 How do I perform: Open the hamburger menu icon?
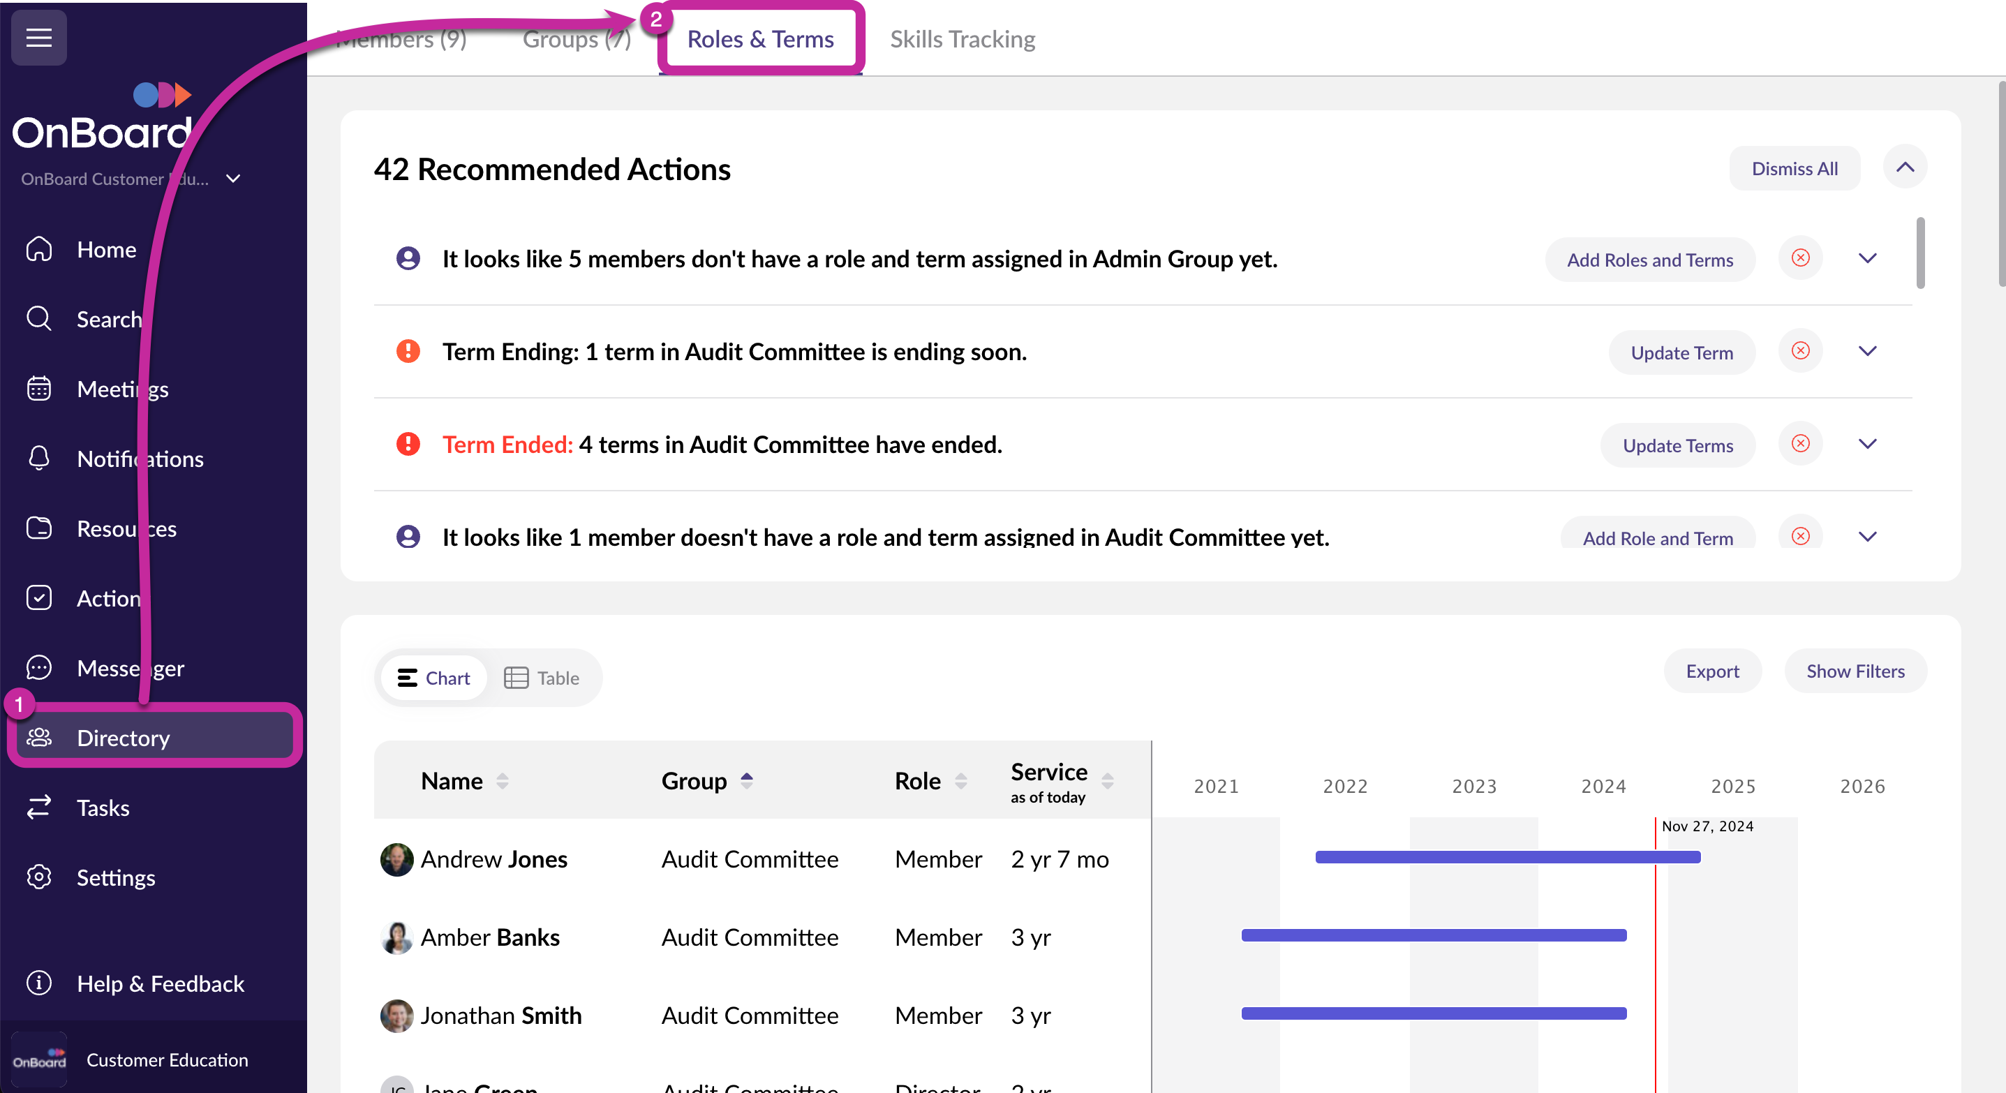pyautogui.click(x=38, y=38)
